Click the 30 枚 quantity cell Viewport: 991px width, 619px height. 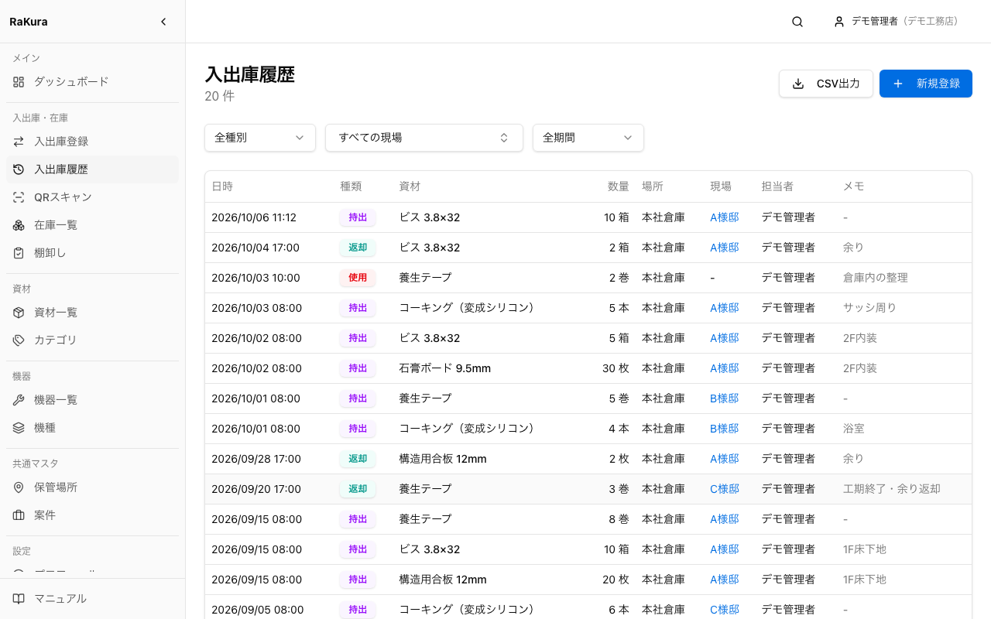[x=616, y=368]
